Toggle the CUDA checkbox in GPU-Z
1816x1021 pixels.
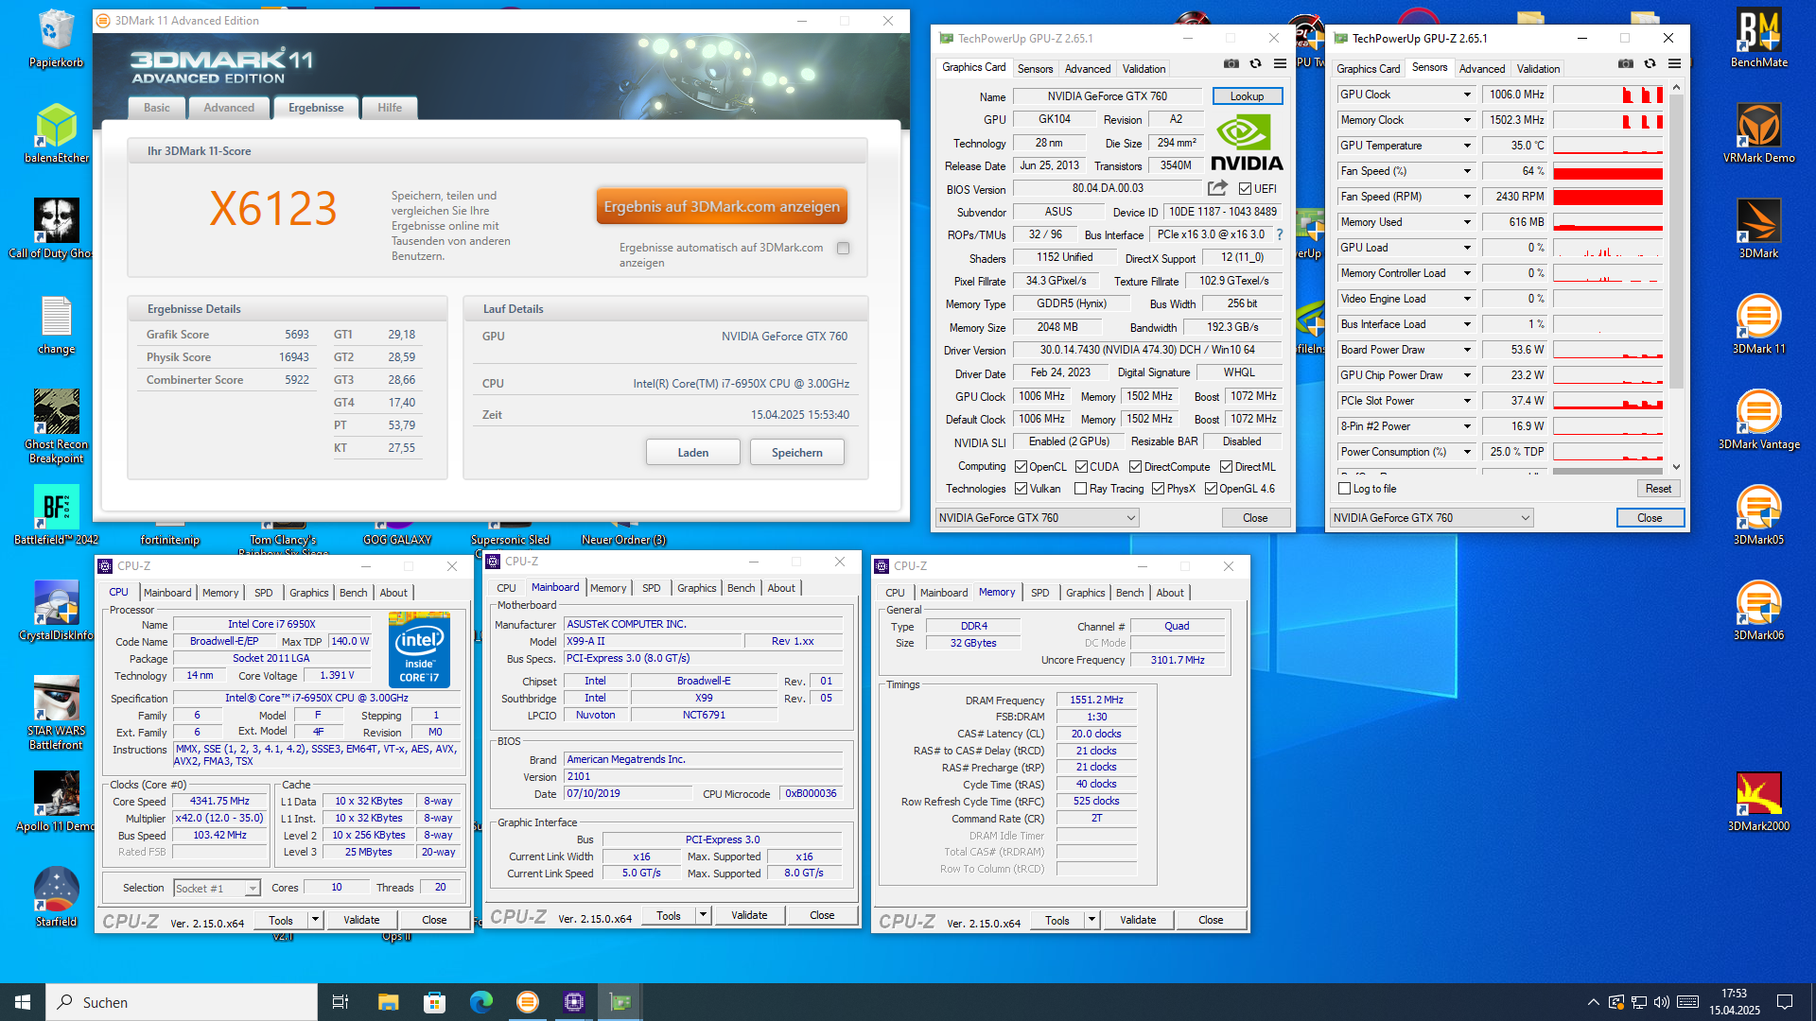1081,467
